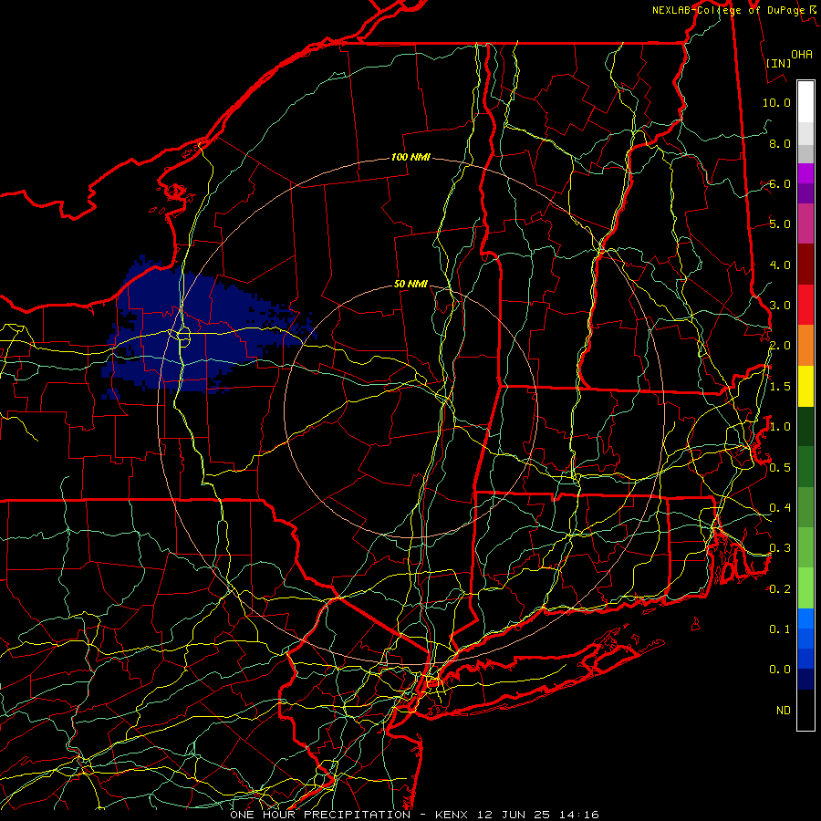Screen dimensions: 821x821
Task: Click the "2.0" legend value
Action: point(780,346)
